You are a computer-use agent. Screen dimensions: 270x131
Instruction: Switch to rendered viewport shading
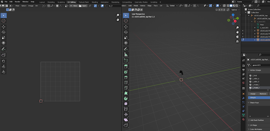(x=237, y=6)
